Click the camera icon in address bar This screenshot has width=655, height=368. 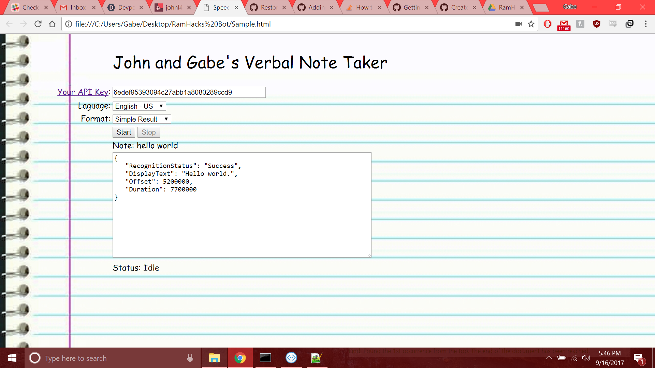coord(518,24)
